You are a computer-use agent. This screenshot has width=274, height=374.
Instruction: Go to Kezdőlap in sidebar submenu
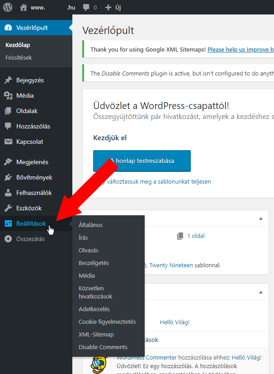tap(18, 45)
